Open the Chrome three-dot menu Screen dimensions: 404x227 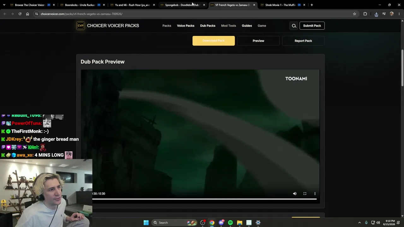(399, 14)
